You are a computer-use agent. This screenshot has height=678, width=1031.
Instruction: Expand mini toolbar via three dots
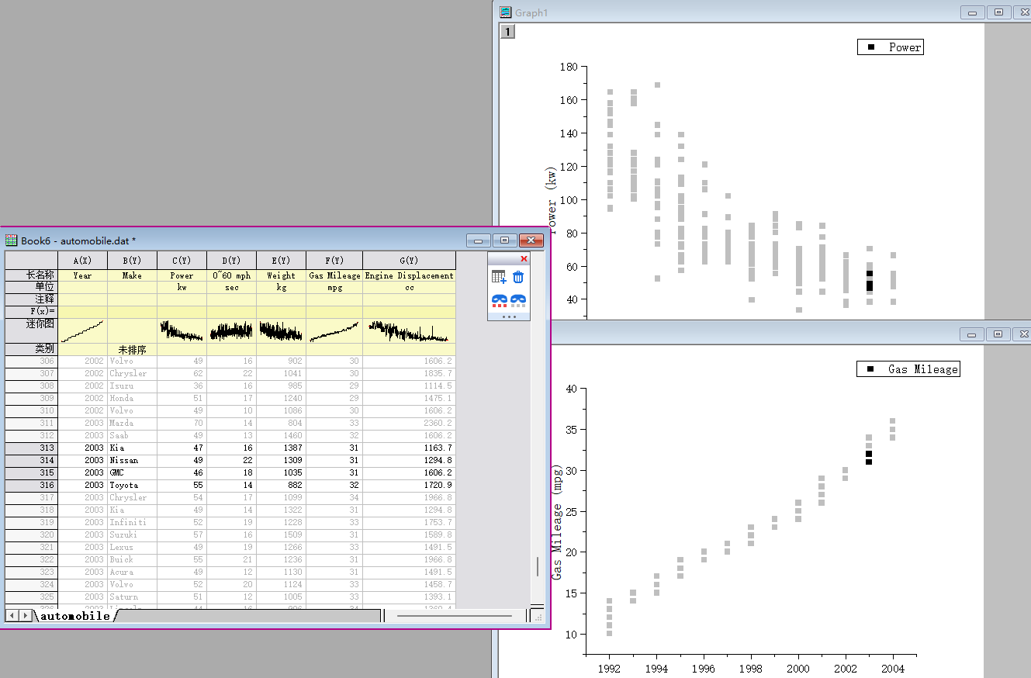click(509, 317)
